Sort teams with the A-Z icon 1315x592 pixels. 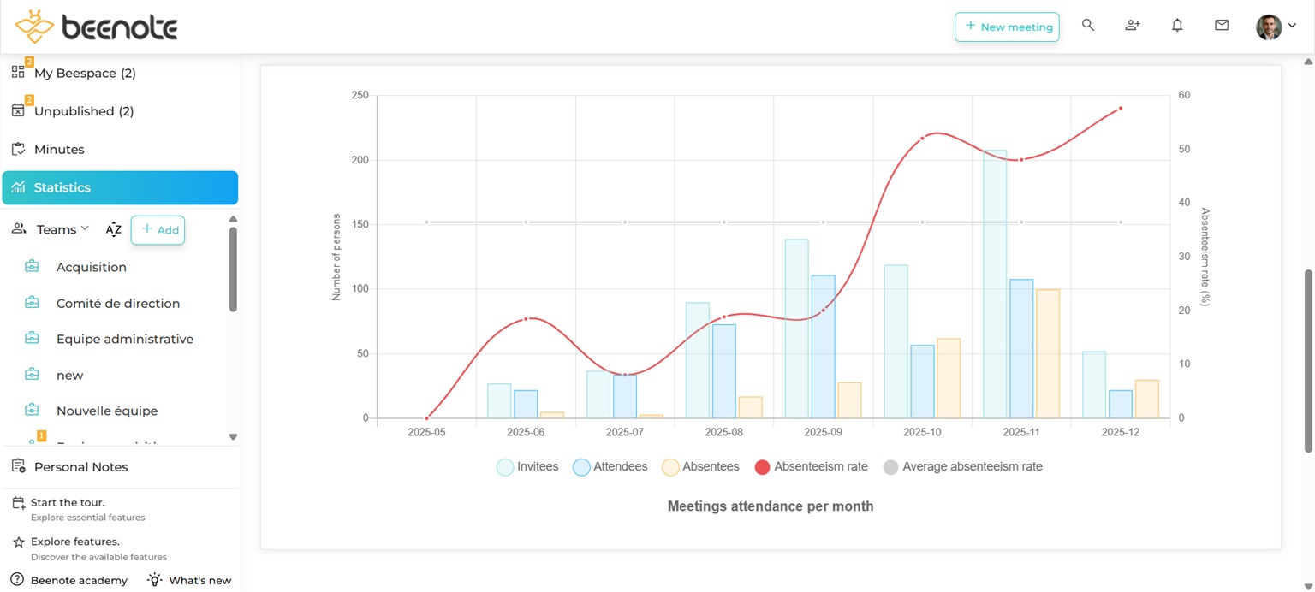[113, 229]
